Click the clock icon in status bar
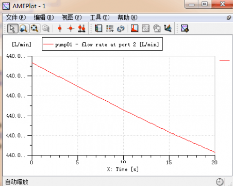This screenshot has width=233, height=186. [220, 182]
